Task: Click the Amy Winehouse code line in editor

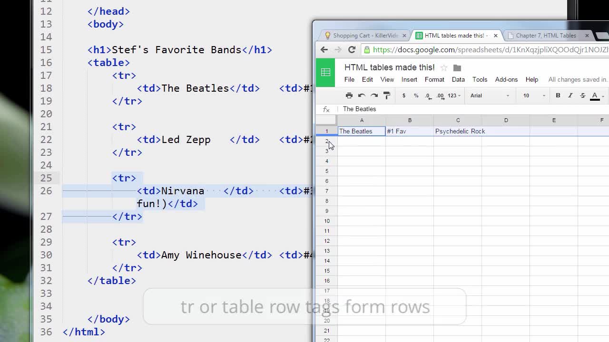Action: 225,255
